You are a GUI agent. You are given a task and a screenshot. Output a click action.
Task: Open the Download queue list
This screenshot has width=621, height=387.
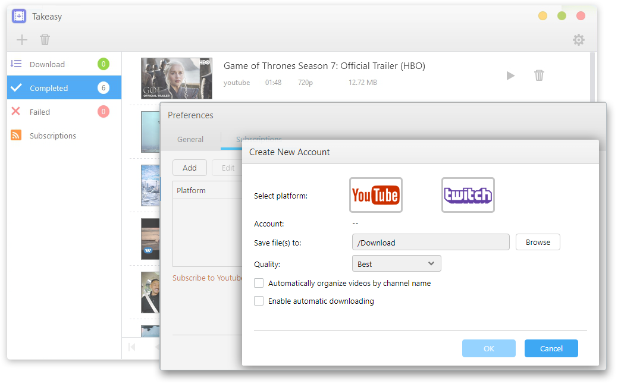64,64
